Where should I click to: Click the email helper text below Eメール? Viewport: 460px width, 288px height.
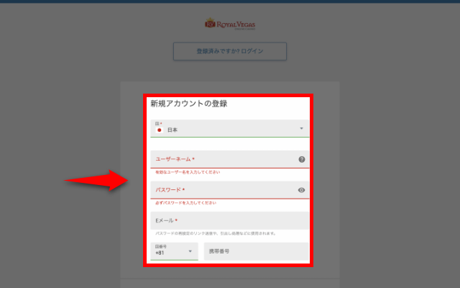pos(216,233)
